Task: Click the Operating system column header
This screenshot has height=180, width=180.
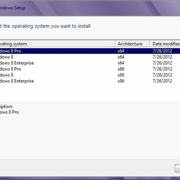Action: (58, 44)
